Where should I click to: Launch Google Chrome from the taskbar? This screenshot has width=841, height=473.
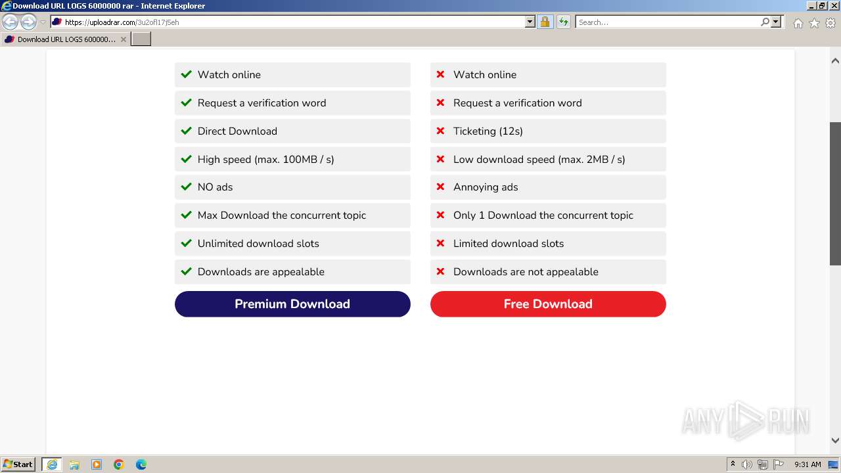(119, 464)
